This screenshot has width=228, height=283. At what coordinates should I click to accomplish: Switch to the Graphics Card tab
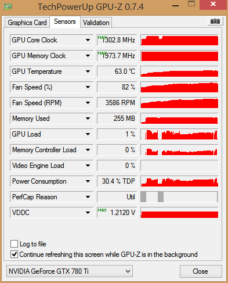coord(27,23)
